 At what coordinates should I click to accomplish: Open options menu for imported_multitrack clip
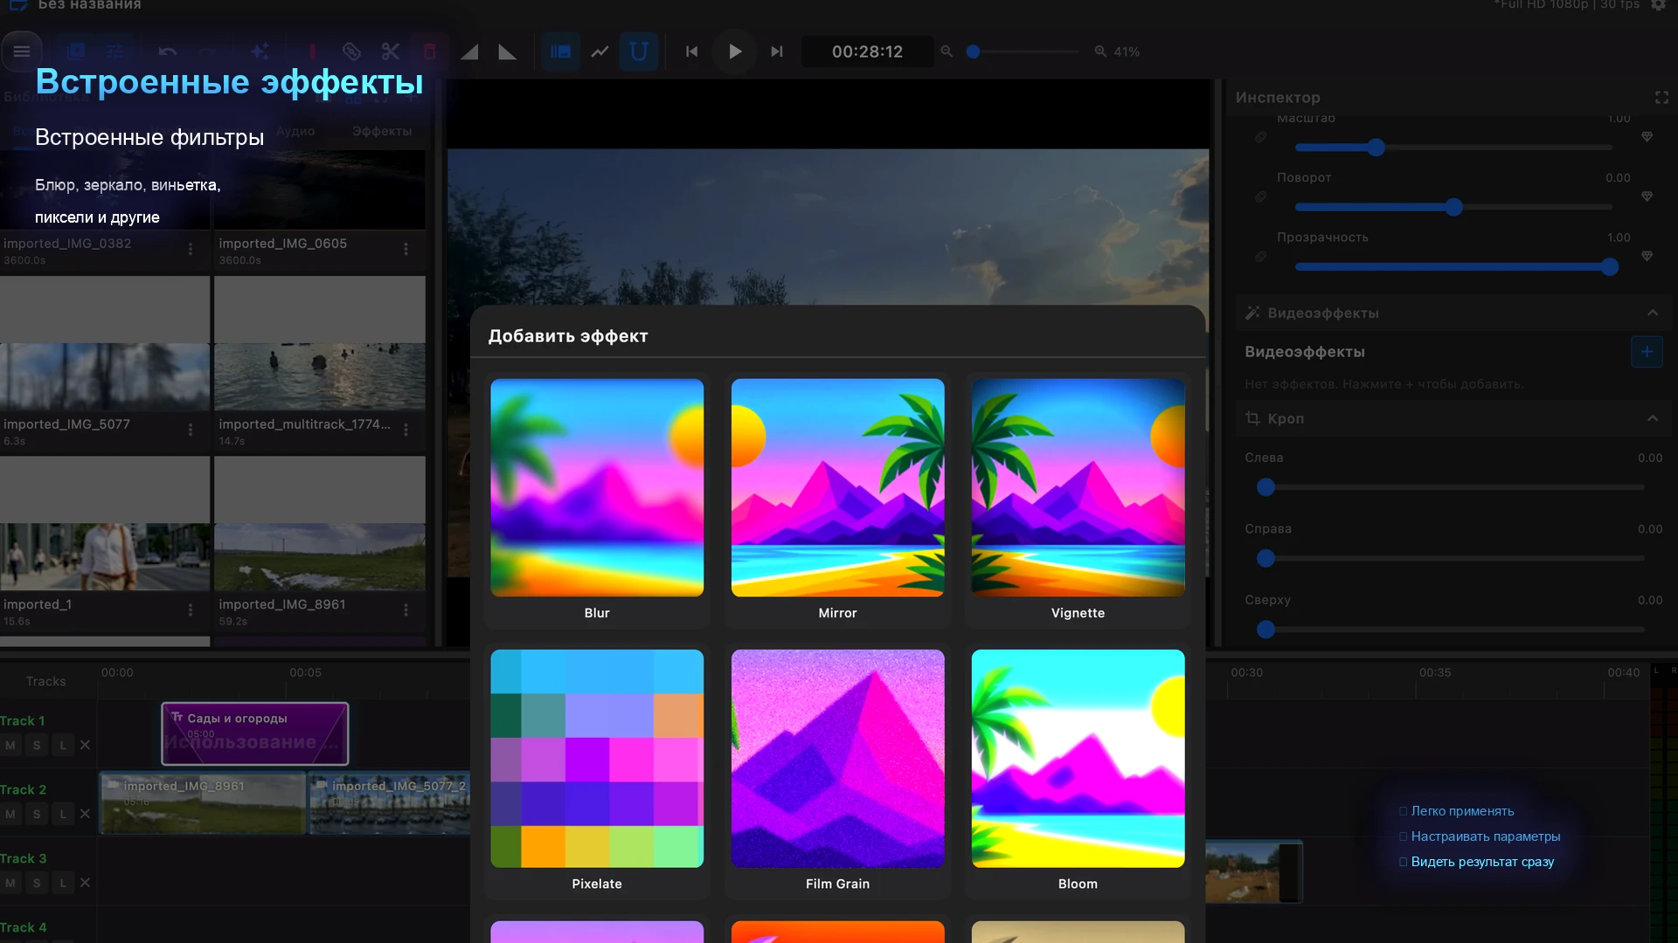point(406,430)
